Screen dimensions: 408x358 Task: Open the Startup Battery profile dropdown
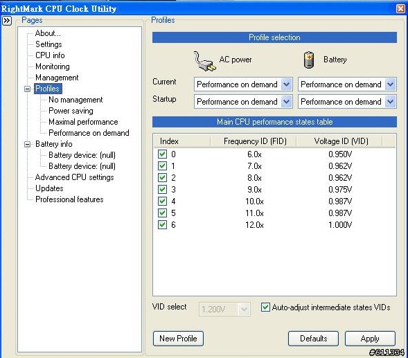390,102
